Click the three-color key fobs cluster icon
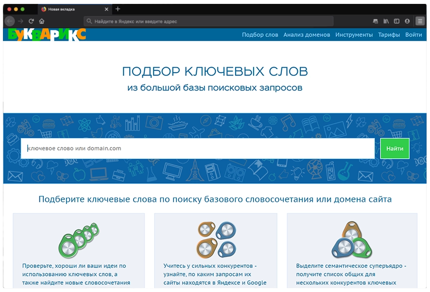 coord(352,239)
